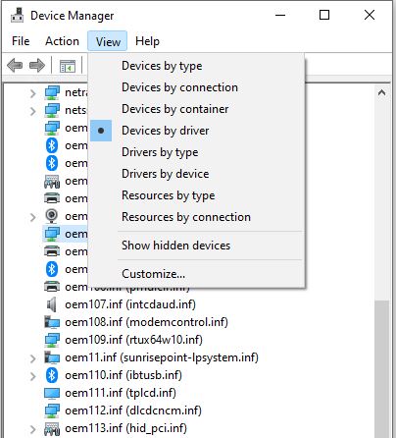Select the oem107.inf (intcdaud.inf) row
The height and width of the screenshot is (438, 396).
tap(130, 304)
